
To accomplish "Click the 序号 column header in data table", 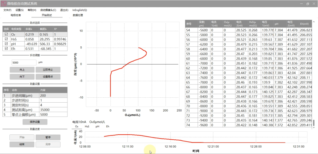I will pyautogui.click(x=191, y=24).
